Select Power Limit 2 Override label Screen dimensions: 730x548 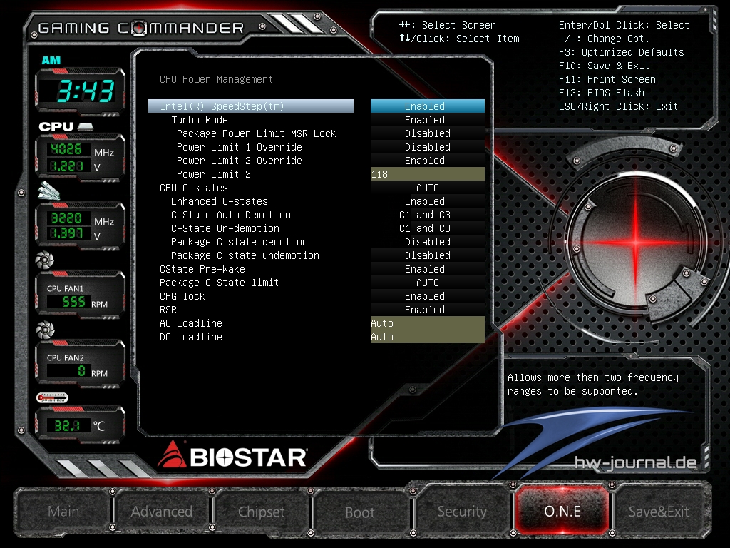[x=240, y=161]
